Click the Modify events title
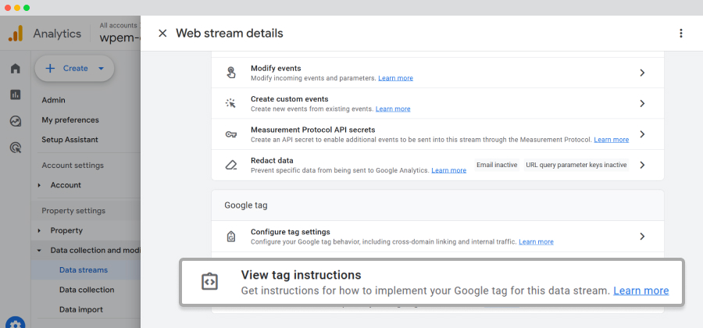The image size is (703, 328). pyautogui.click(x=276, y=69)
